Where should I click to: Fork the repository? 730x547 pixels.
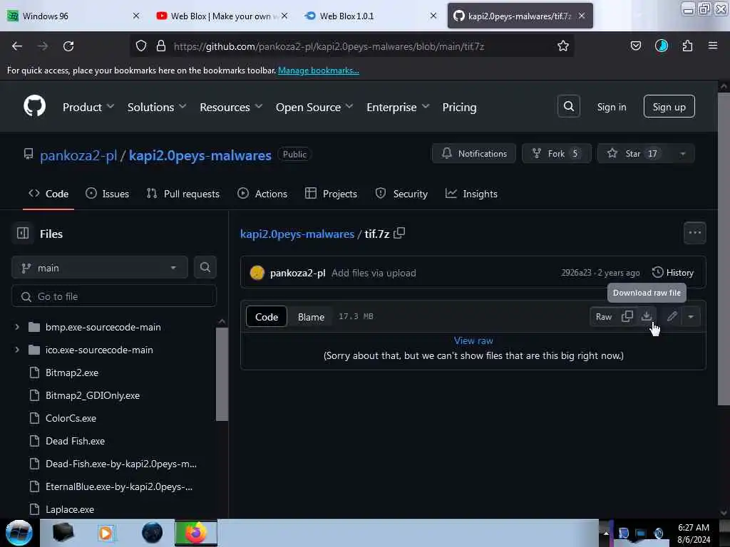tap(556, 154)
